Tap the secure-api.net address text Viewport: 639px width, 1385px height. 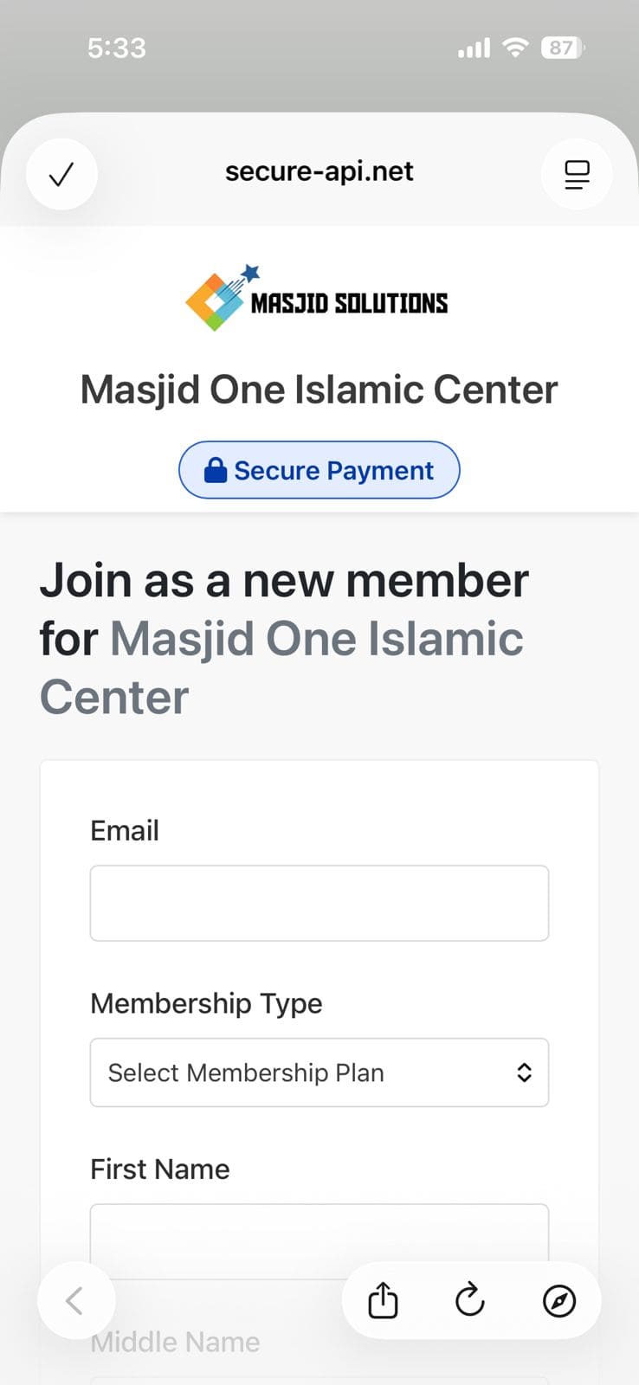coord(319,171)
